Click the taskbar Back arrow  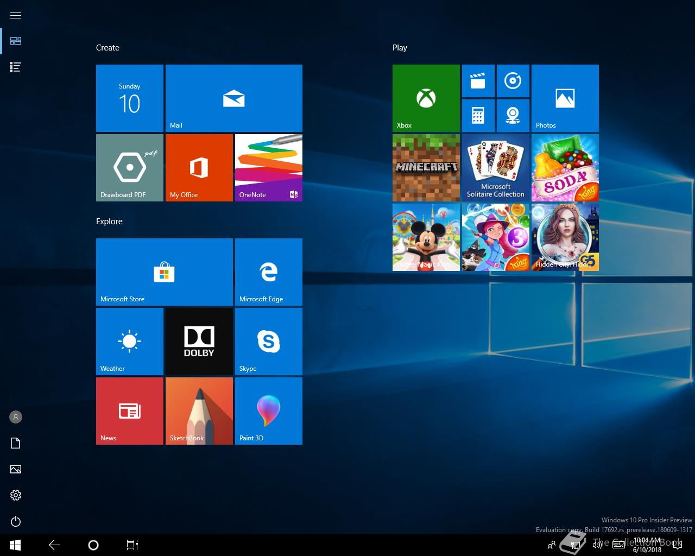coord(54,545)
